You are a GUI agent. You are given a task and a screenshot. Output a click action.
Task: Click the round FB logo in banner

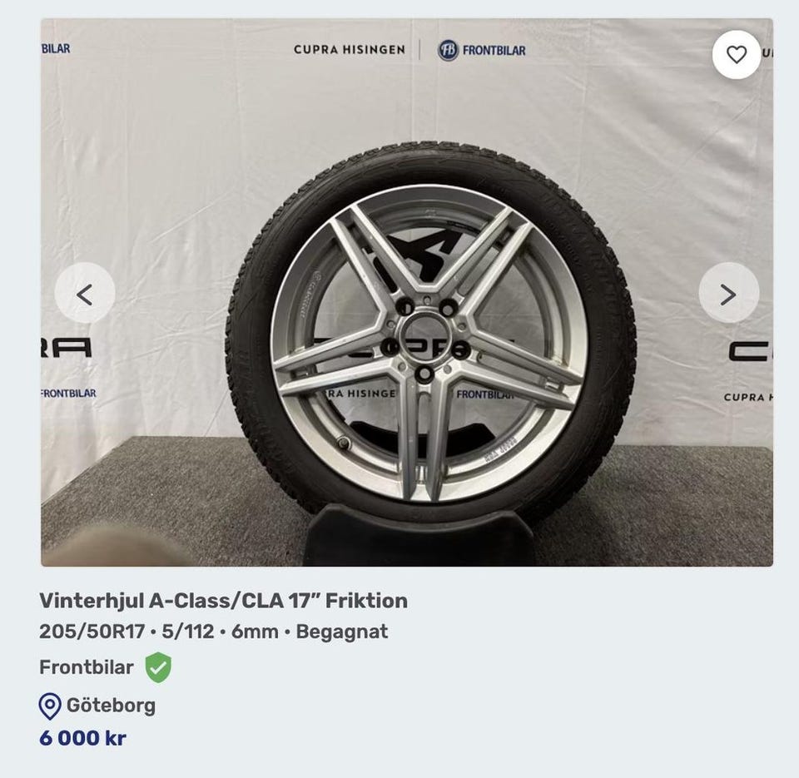click(x=449, y=50)
